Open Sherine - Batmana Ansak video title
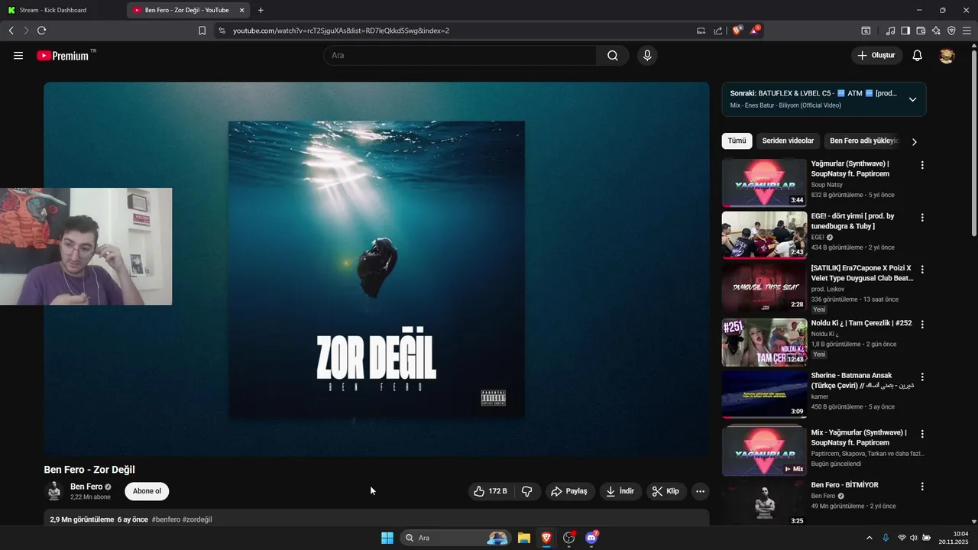 pyautogui.click(x=862, y=380)
